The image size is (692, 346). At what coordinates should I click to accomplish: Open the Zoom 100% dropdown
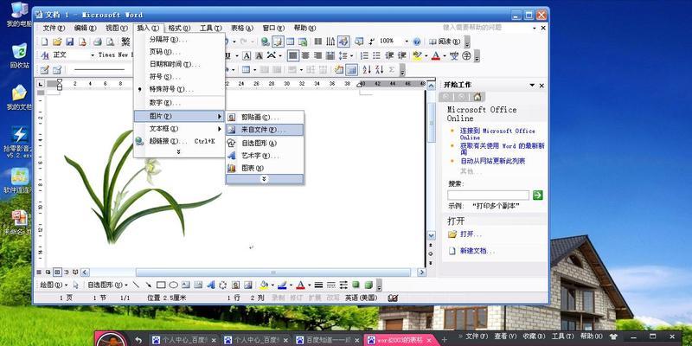coord(406,42)
